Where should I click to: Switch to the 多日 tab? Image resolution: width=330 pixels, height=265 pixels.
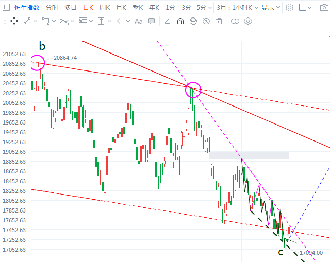coord(70,8)
